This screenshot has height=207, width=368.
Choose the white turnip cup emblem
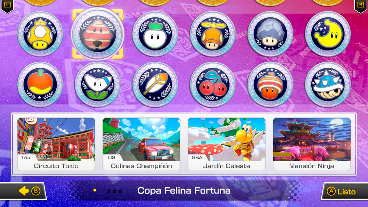click(x=155, y=34)
